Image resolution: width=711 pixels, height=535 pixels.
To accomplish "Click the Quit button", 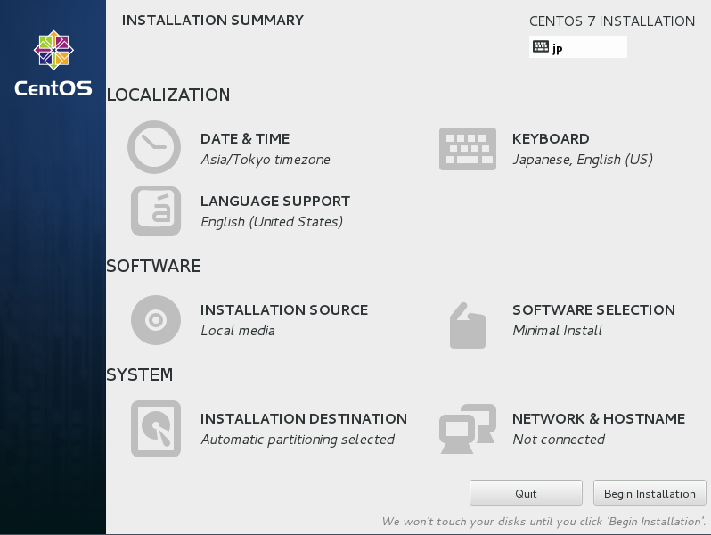I will (x=526, y=493).
